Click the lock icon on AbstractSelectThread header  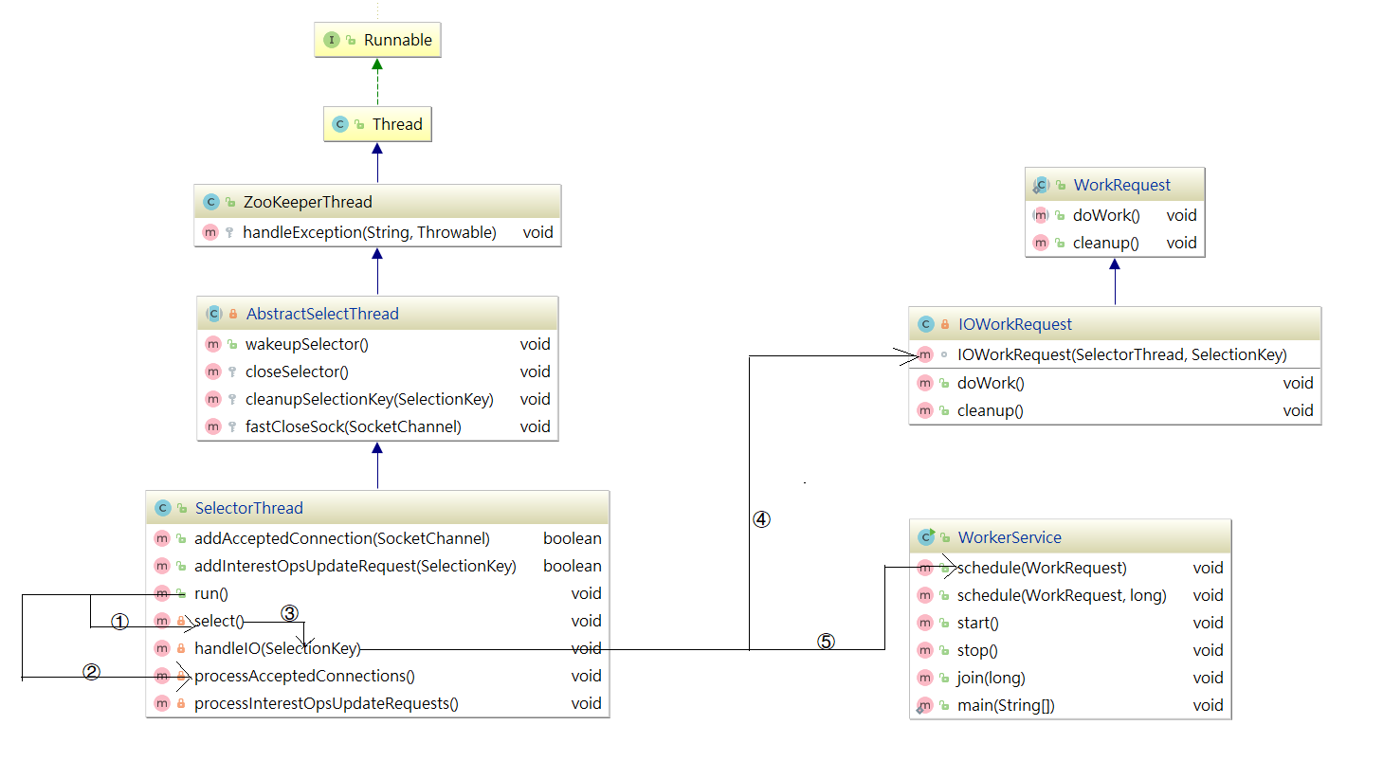tap(233, 314)
